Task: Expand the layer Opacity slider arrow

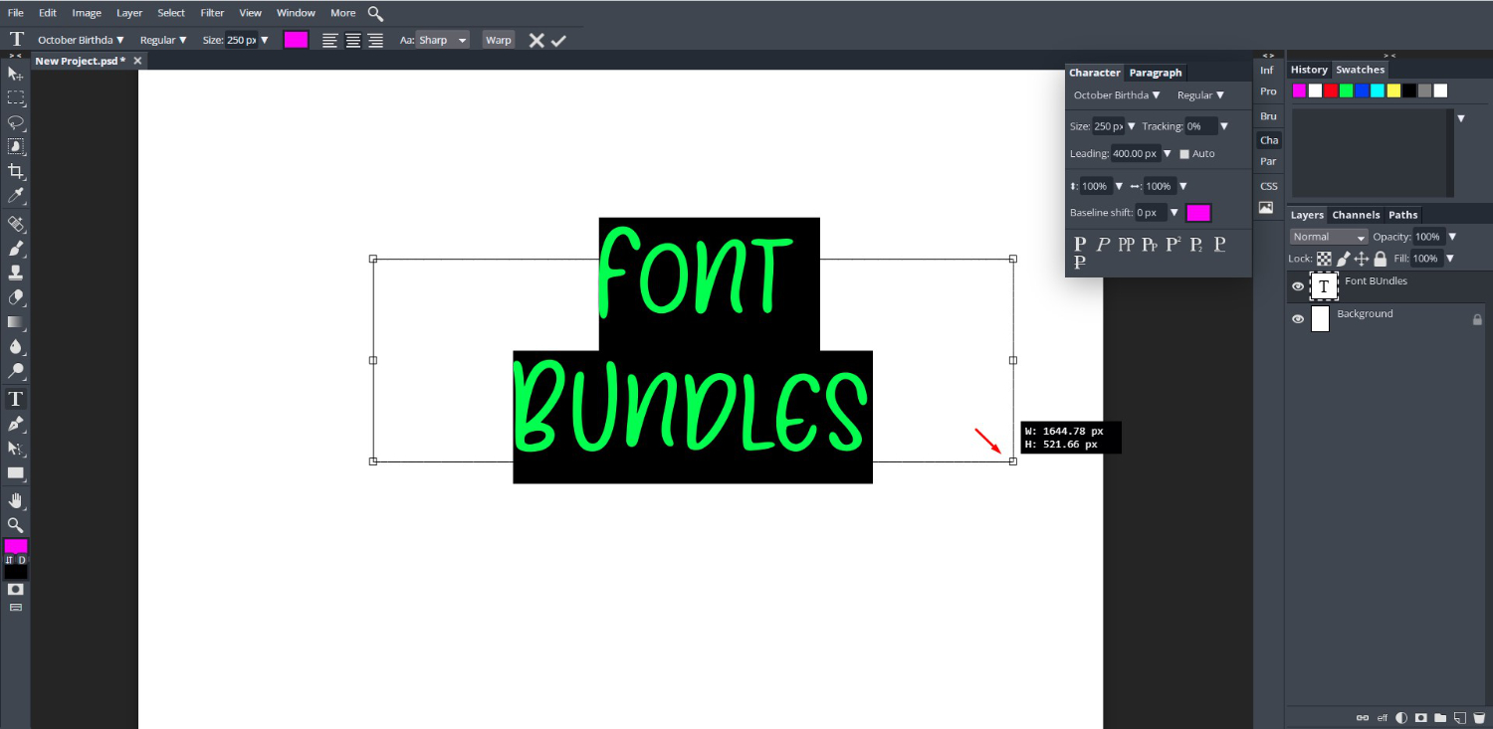Action: pyautogui.click(x=1452, y=237)
